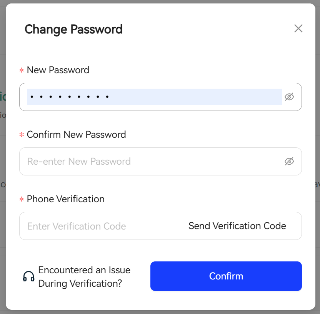
Task: Click the Re-enter New Password placeholder text
Action: (79, 162)
